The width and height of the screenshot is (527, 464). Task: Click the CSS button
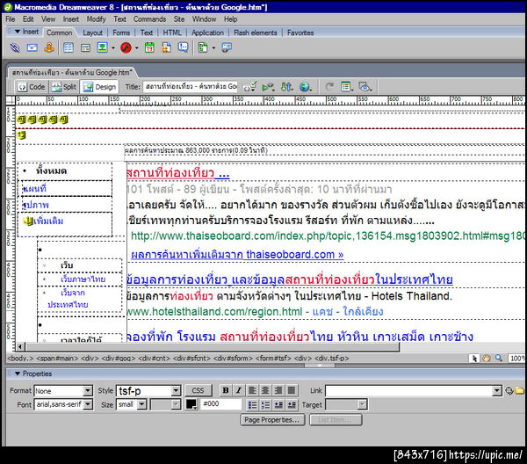(x=198, y=391)
